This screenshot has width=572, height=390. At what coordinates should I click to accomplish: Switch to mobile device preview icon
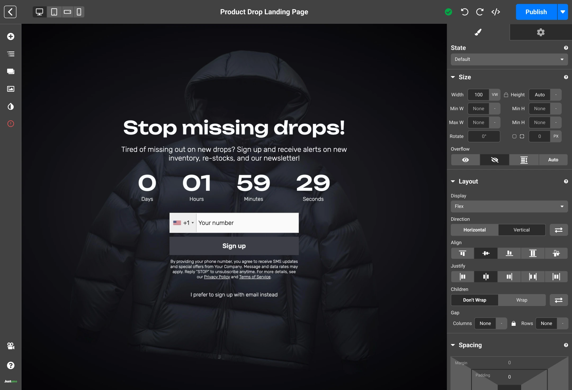click(79, 12)
